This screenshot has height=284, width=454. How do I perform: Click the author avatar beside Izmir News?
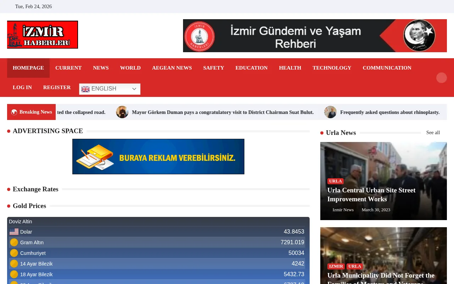327,210
